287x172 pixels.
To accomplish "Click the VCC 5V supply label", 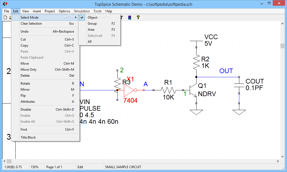I will (x=211, y=40).
